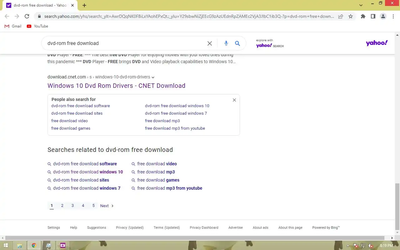The width and height of the screenshot is (400, 250).
Task: Open Privacy Dashboard footer link
Action: [204, 227]
